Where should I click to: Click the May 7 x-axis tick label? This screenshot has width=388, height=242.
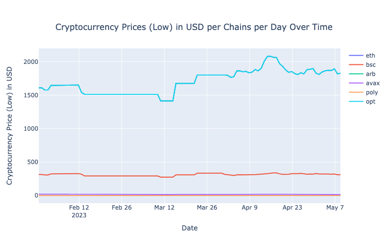tap(335, 208)
